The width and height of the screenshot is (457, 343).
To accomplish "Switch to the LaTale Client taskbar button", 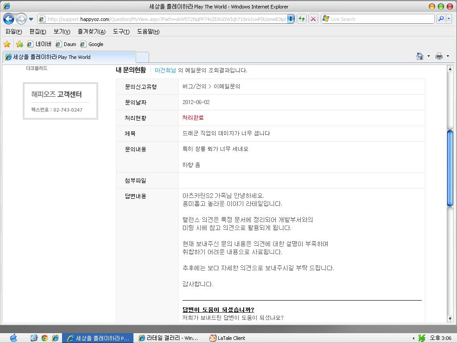I will tap(228, 338).
